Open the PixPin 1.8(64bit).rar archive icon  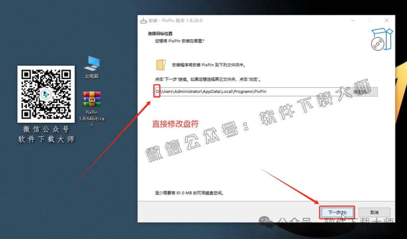pos(91,100)
